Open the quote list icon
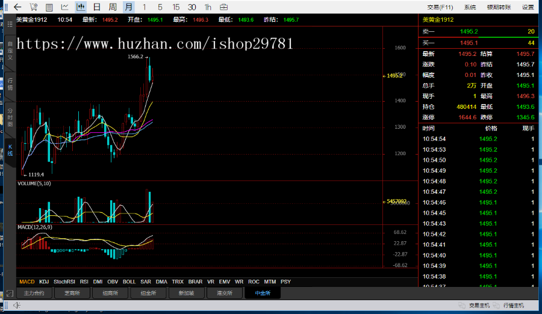Image resolution: width=542 pixels, height=314 pixels. [49, 7]
